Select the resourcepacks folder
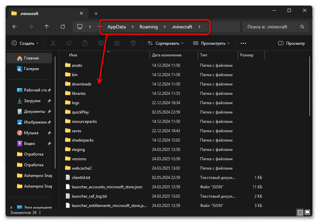 [84, 122]
